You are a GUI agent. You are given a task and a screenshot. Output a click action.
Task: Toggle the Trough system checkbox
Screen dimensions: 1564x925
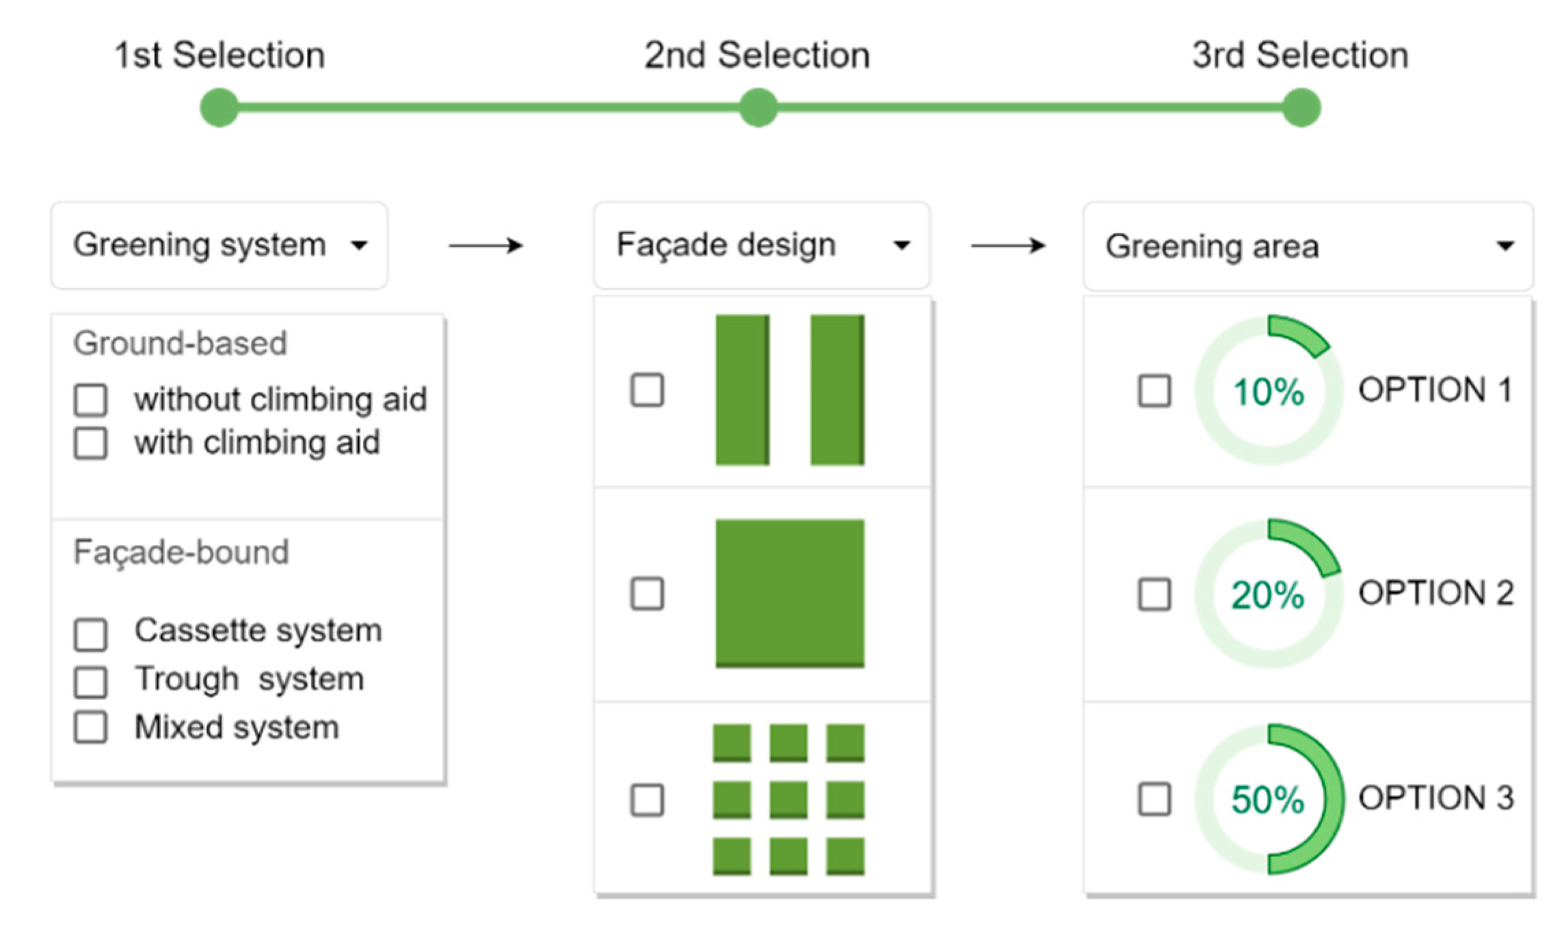[91, 682]
